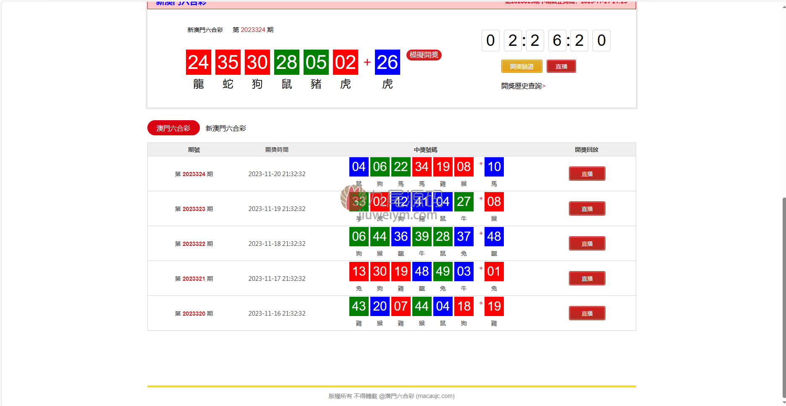The width and height of the screenshot is (786, 406).
Task: Click special ball 48 in row 2023322
Action: click(494, 237)
